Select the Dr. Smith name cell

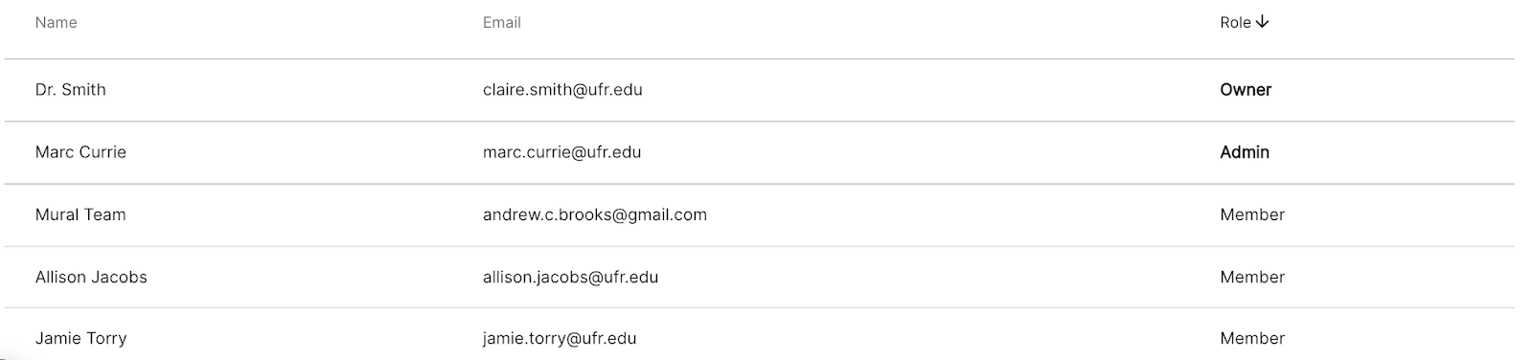71,90
